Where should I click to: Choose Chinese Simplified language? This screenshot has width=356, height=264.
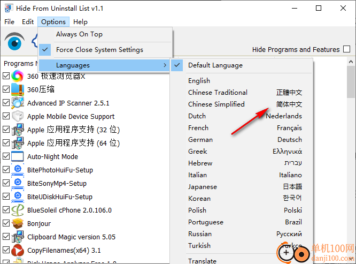click(x=242, y=104)
